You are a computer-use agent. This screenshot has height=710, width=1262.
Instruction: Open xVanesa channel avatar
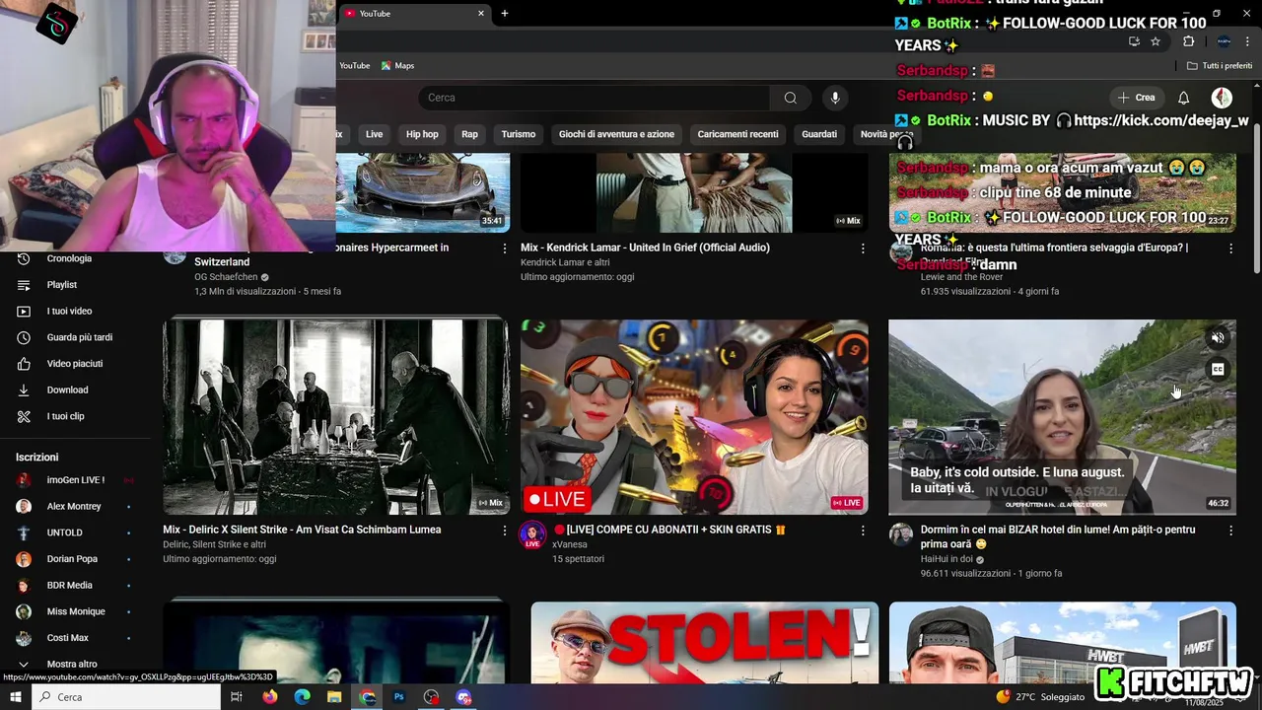[x=532, y=534]
